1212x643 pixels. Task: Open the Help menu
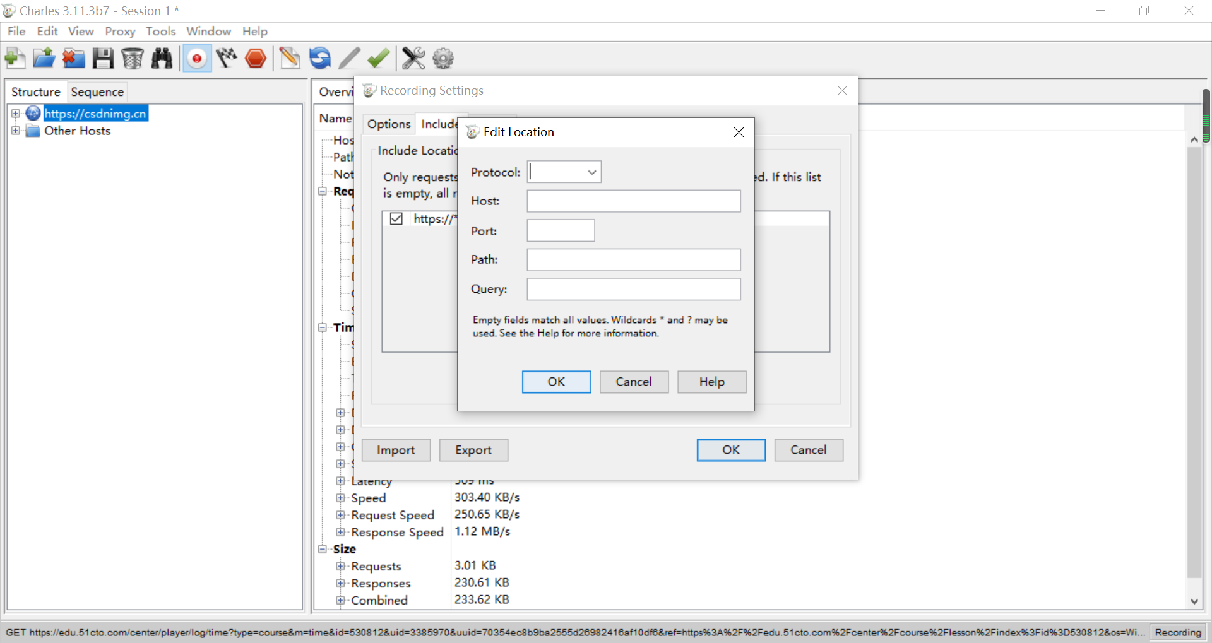[x=255, y=31]
